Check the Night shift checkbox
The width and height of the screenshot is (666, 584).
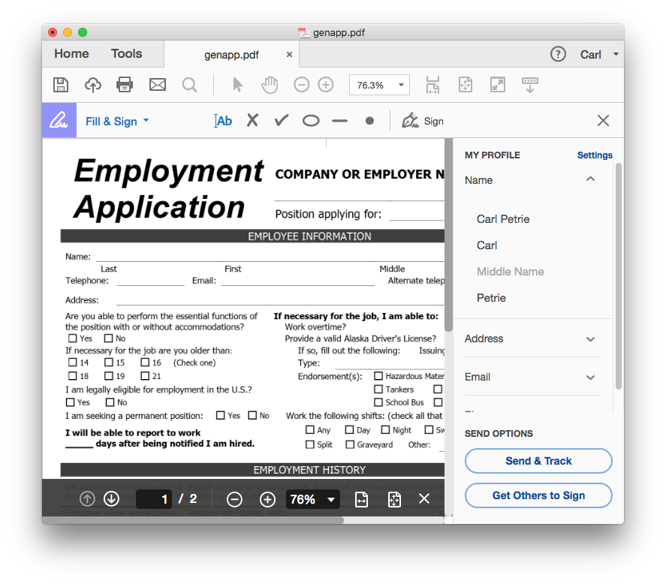[384, 429]
